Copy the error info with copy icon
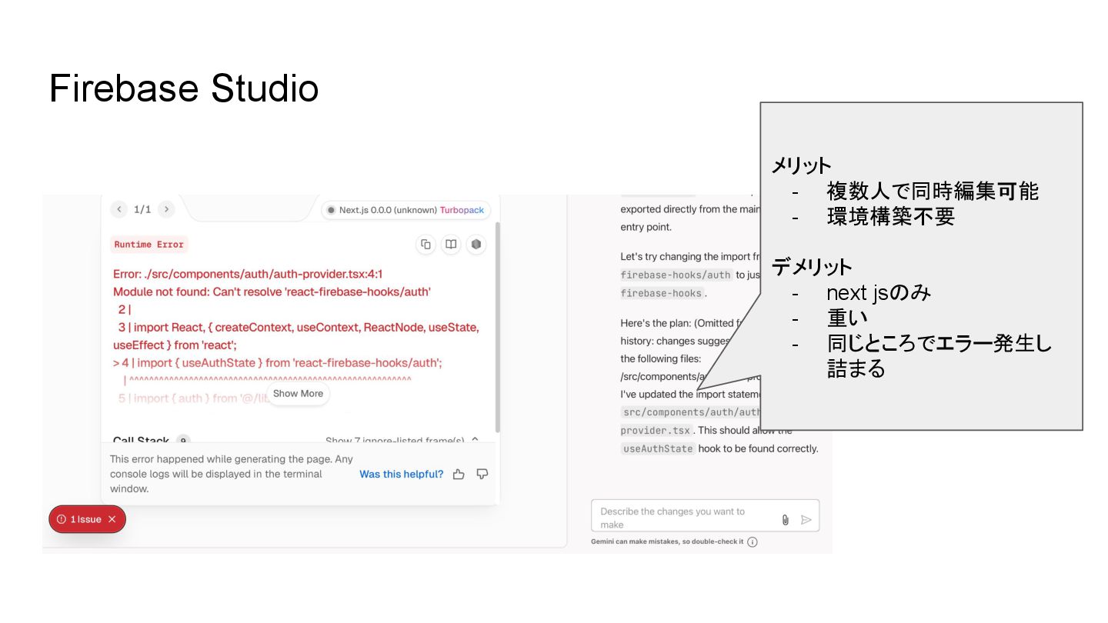The height and width of the screenshot is (623, 1108). [426, 245]
